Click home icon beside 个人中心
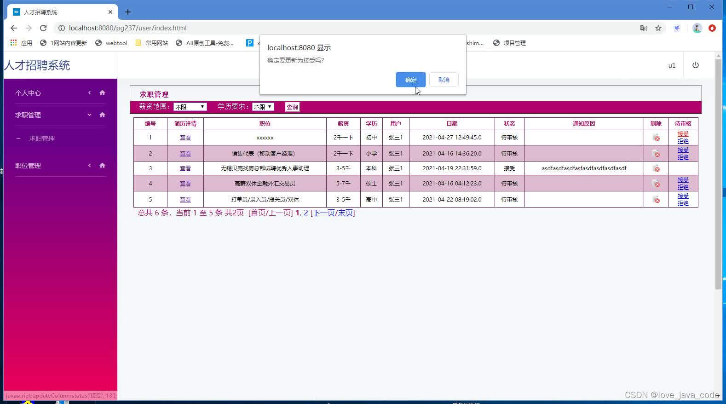Viewport: 726px width, 404px height. point(102,92)
